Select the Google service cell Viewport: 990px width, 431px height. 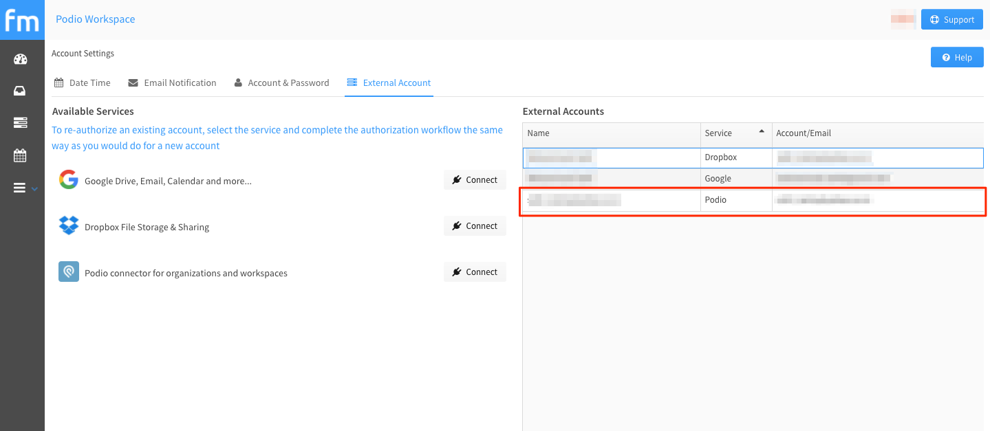click(736, 179)
